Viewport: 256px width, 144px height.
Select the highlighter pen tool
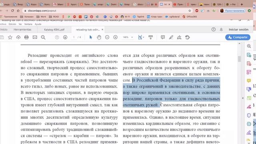171,37
